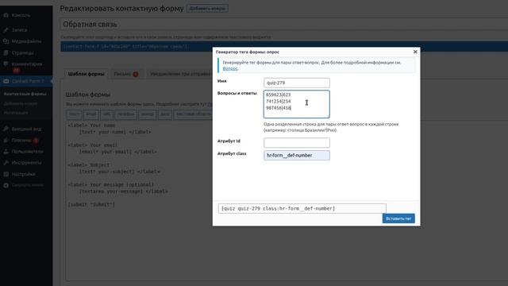The height and width of the screenshot is (286, 508).
Task: Switch to the Письмо tab
Action: [x=126, y=74]
